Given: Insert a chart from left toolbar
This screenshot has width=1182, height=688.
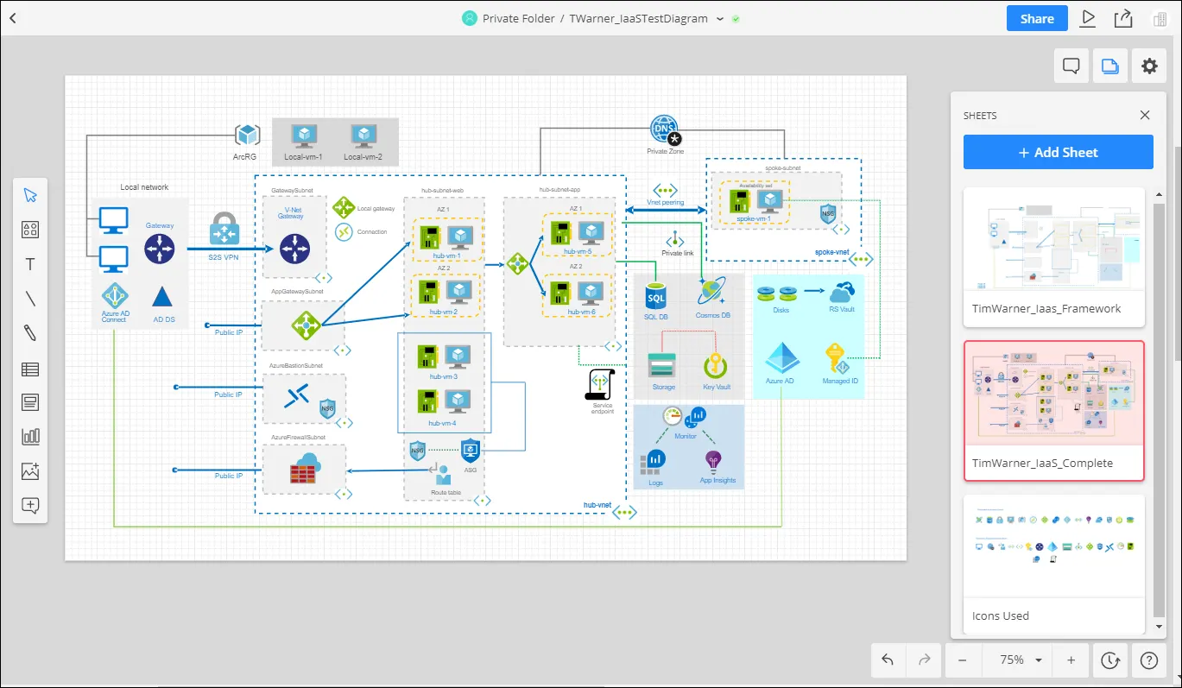Looking at the screenshot, I should pyautogui.click(x=30, y=437).
